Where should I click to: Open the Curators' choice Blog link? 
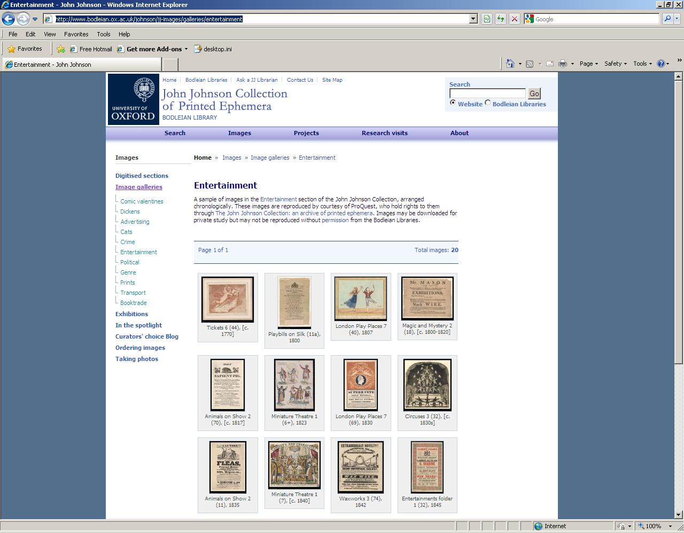[x=146, y=336]
